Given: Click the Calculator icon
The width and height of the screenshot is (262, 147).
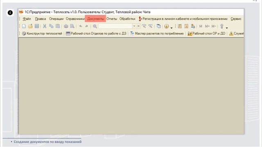Looking at the screenshot, I should point(180,26).
